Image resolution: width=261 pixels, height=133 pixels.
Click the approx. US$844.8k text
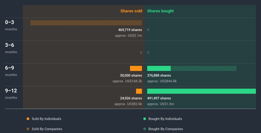(162, 81)
